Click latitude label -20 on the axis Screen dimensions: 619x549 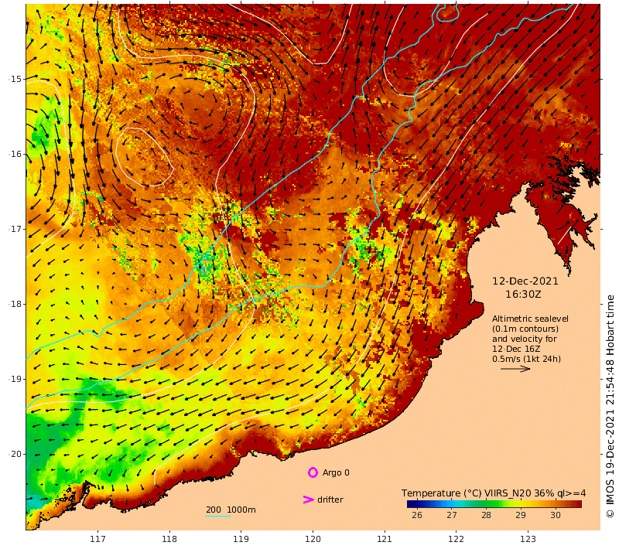(15, 454)
